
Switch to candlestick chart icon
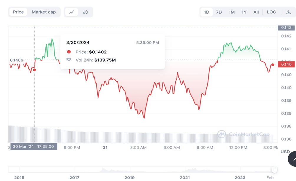point(85,12)
